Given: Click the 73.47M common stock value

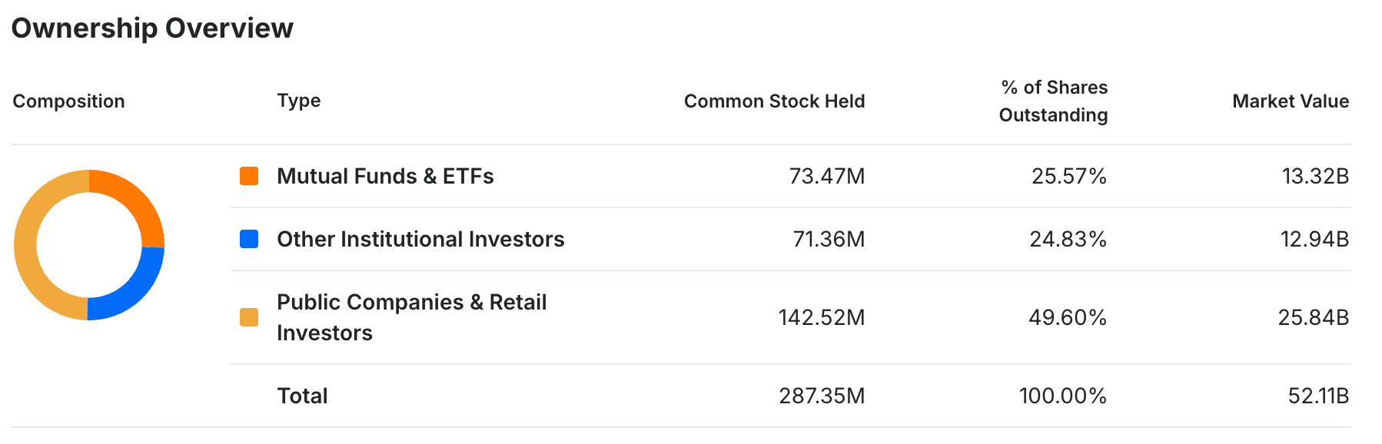Looking at the screenshot, I should coord(827,177).
